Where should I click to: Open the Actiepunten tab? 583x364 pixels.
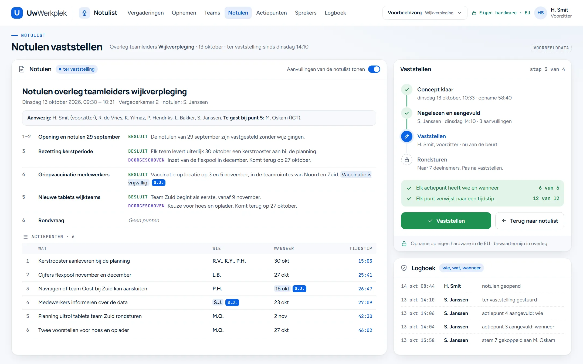pos(271,13)
